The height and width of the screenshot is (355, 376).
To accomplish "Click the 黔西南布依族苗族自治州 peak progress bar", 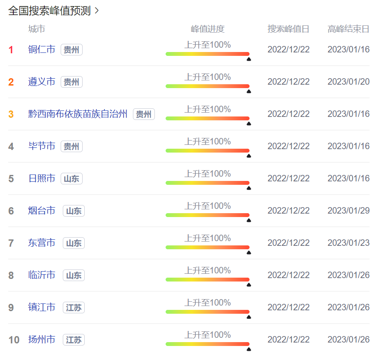I will click(x=208, y=118).
